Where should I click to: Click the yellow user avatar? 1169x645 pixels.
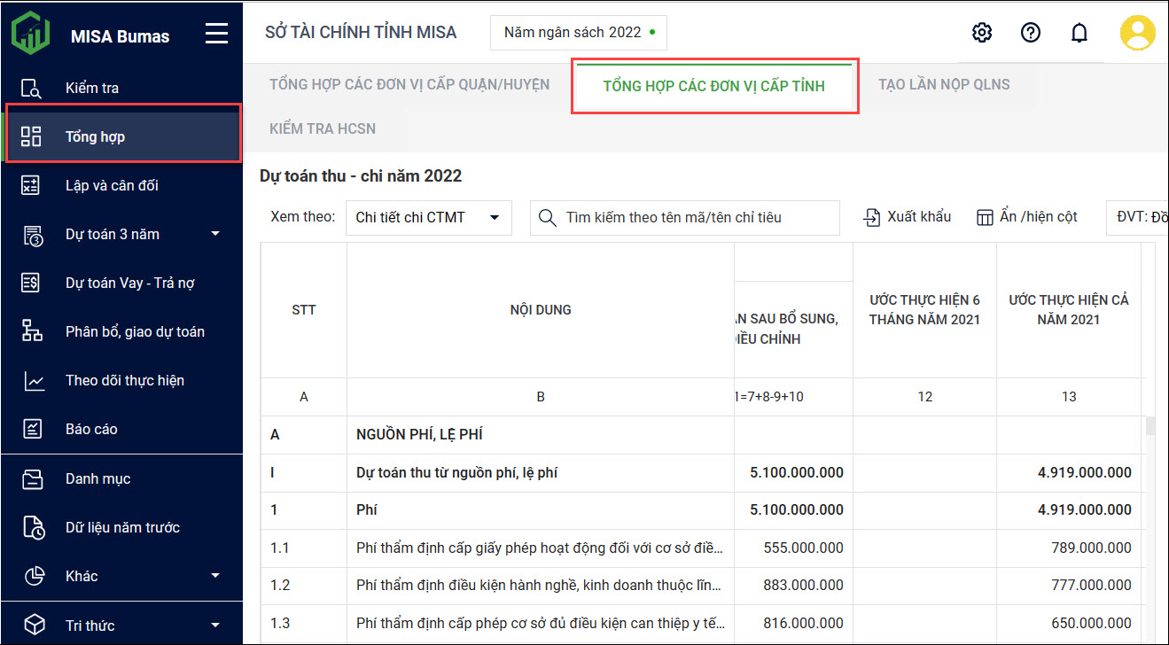coord(1137,33)
